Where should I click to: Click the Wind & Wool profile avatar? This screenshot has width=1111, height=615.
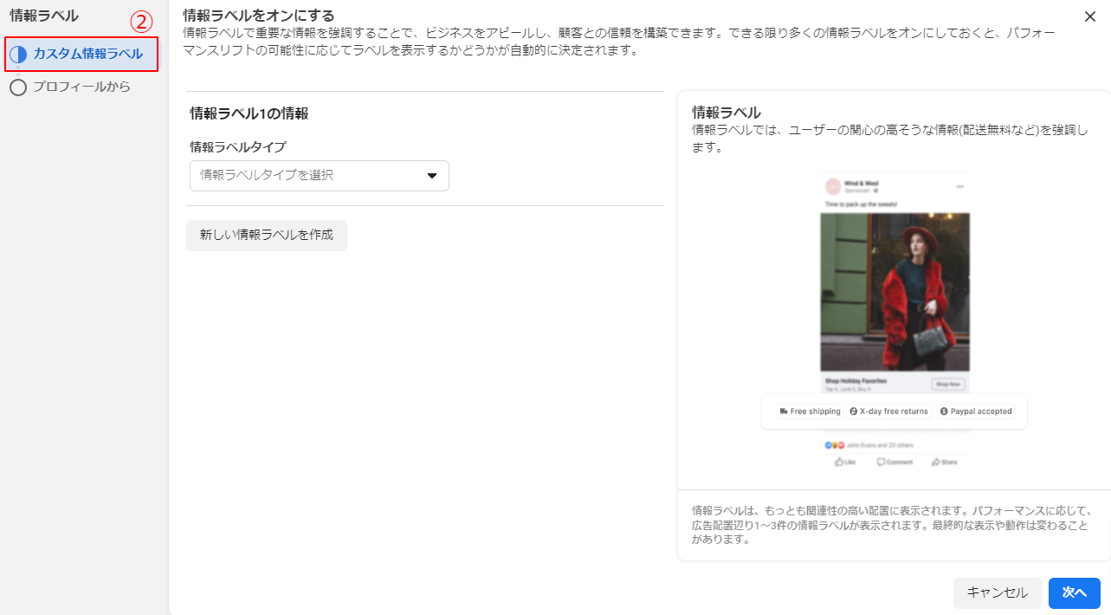[832, 186]
